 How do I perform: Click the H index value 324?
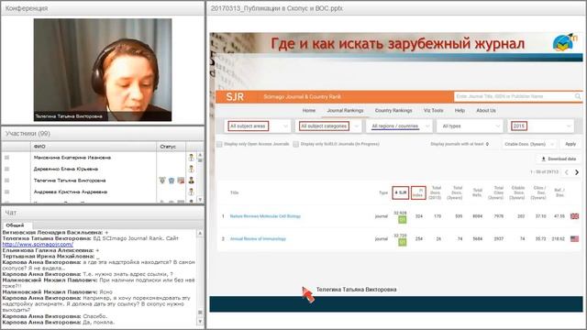[x=419, y=216]
